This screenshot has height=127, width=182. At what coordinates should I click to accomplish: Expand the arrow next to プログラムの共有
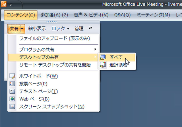click(95, 49)
